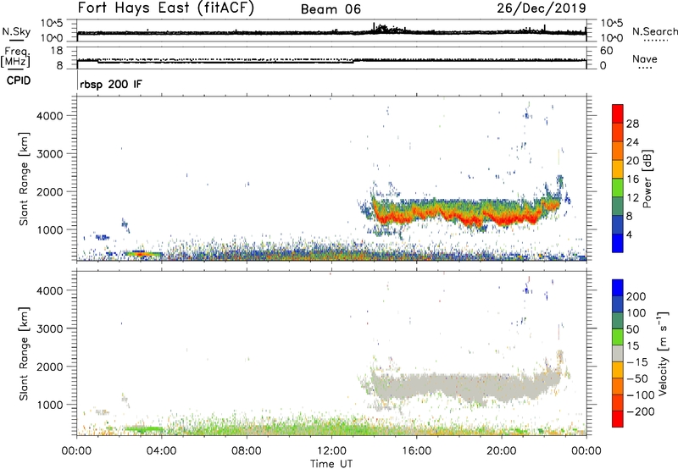Screen dimensions: 678x469
Task: Click the 'Velocity [m s-1]' colorbar title
Action: [663, 353]
